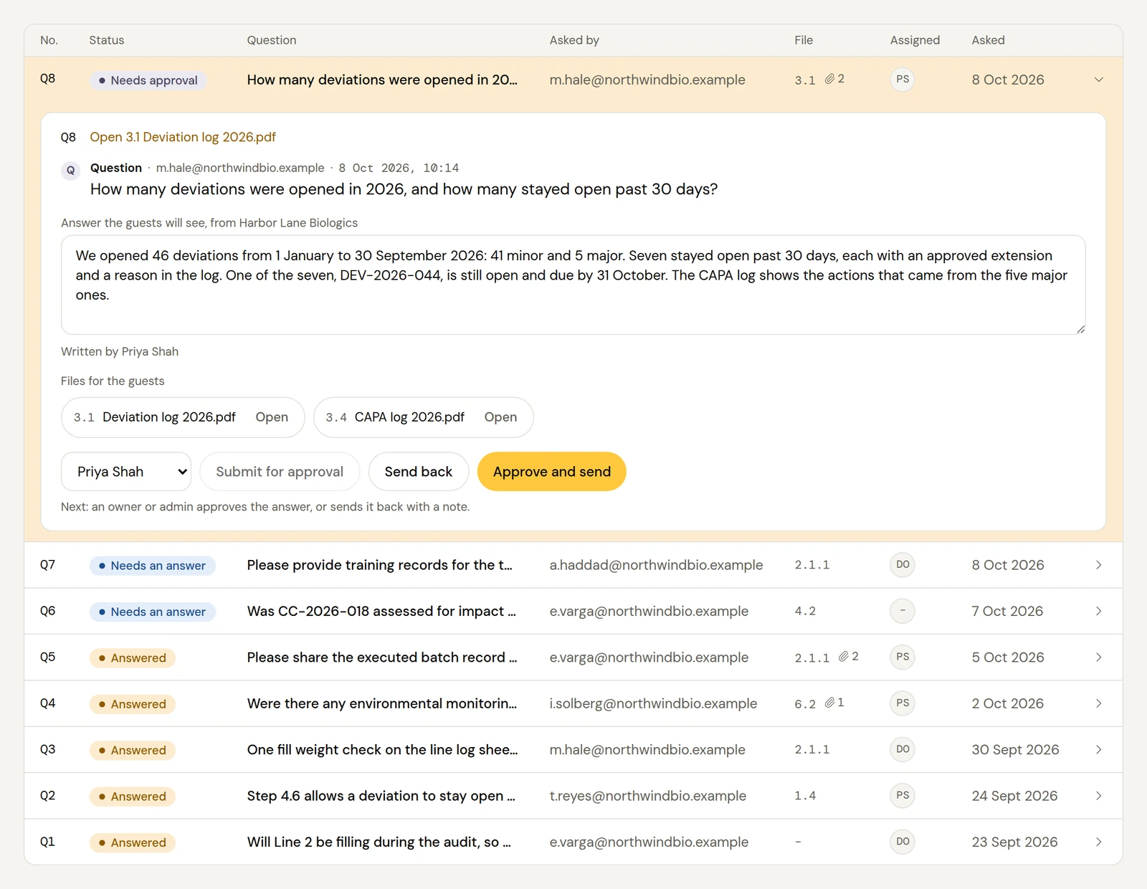Select the executed batch record question

click(382, 657)
